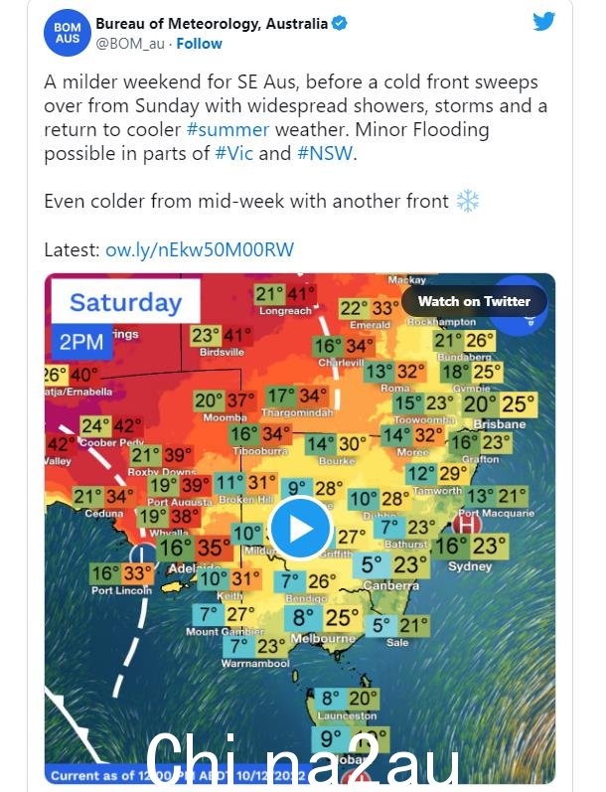The width and height of the screenshot is (606, 792).
Task: Click the Sydney 16° 23° temperature label
Action: 470,546
